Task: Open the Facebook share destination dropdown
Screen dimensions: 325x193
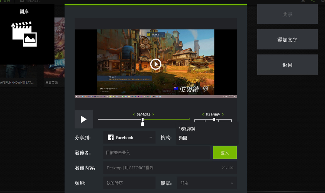Action: click(x=129, y=138)
